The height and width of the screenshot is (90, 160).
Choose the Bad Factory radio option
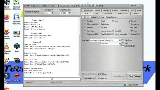pos(89,31)
